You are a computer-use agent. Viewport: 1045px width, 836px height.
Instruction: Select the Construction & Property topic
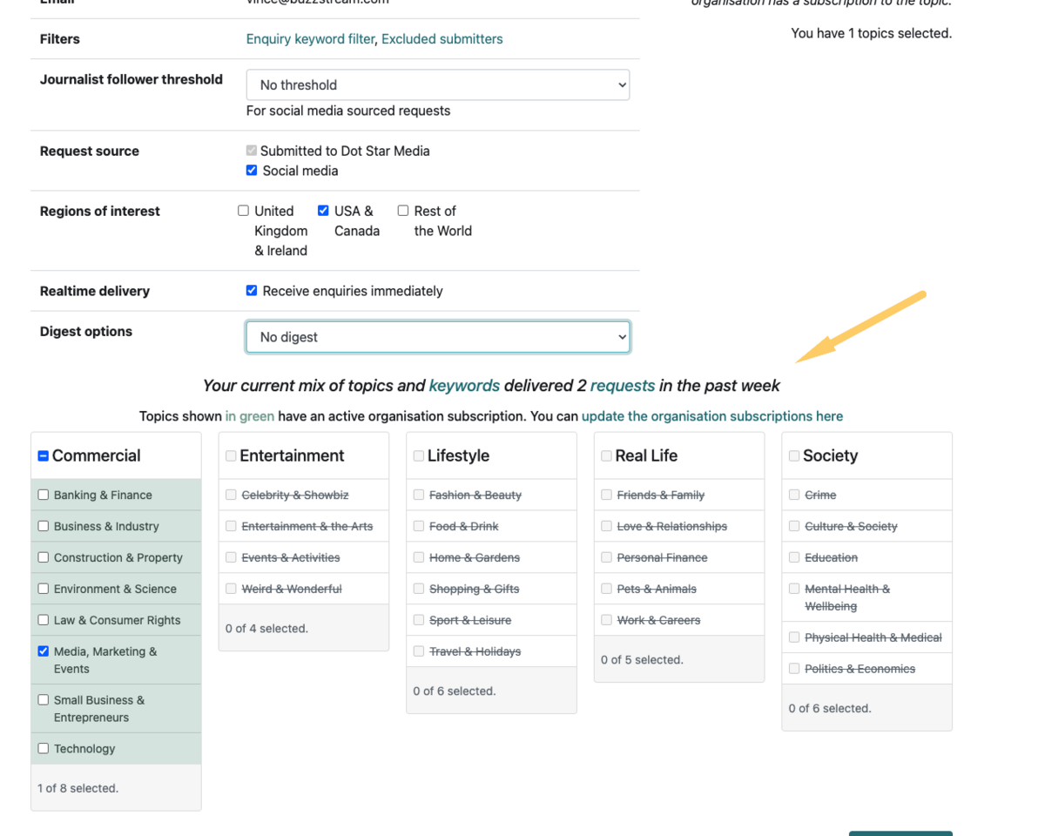[44, 557]
